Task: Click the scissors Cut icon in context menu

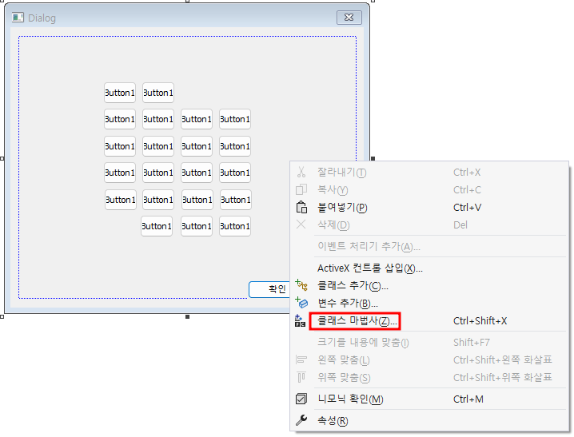Action: tap(301, 172)
